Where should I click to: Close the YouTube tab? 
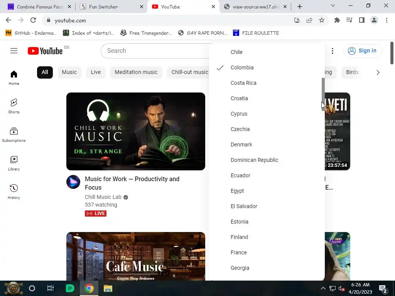tap(213, 7)
